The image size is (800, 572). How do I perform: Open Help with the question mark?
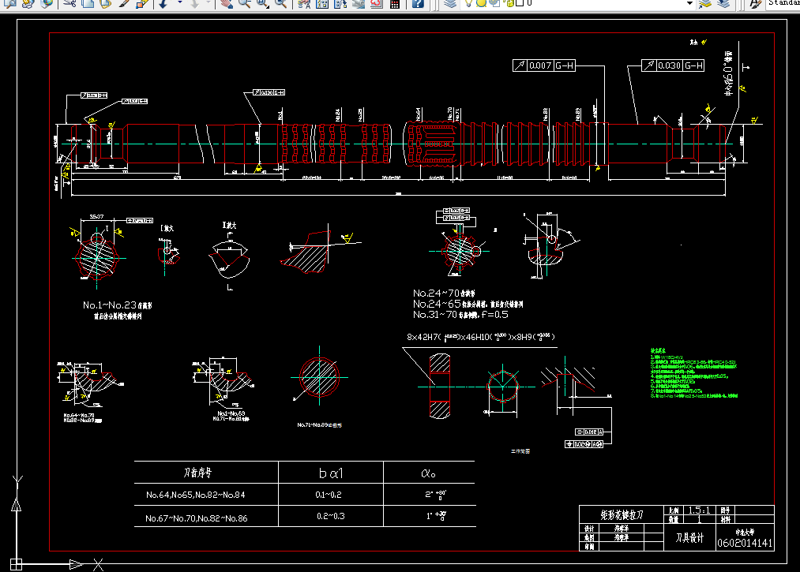click(418, 3)
